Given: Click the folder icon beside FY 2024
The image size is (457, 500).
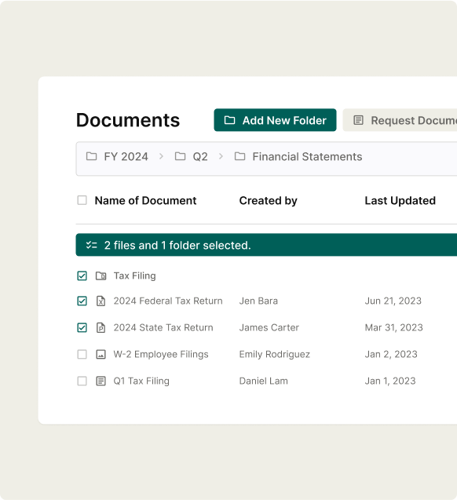Looking at the screenshot, I should coord(92,156).
